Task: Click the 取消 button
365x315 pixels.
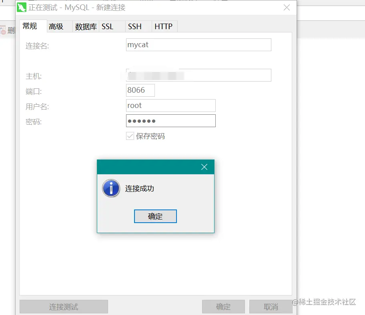Action: (x=271, y=307)
